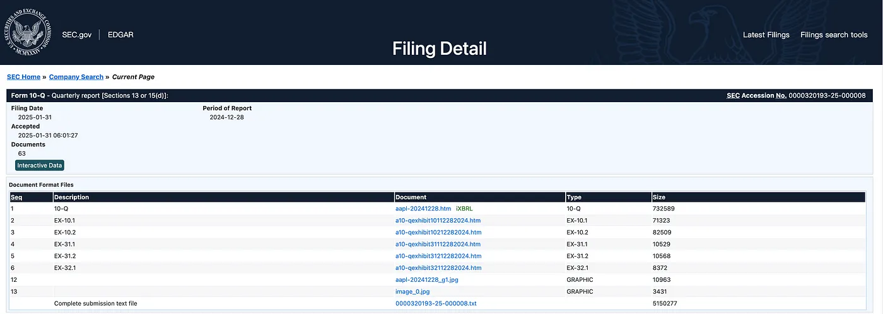Click size value 5150277
This screenshot has height=314, width=883.
pyautogui.click(x=665, y=303)
